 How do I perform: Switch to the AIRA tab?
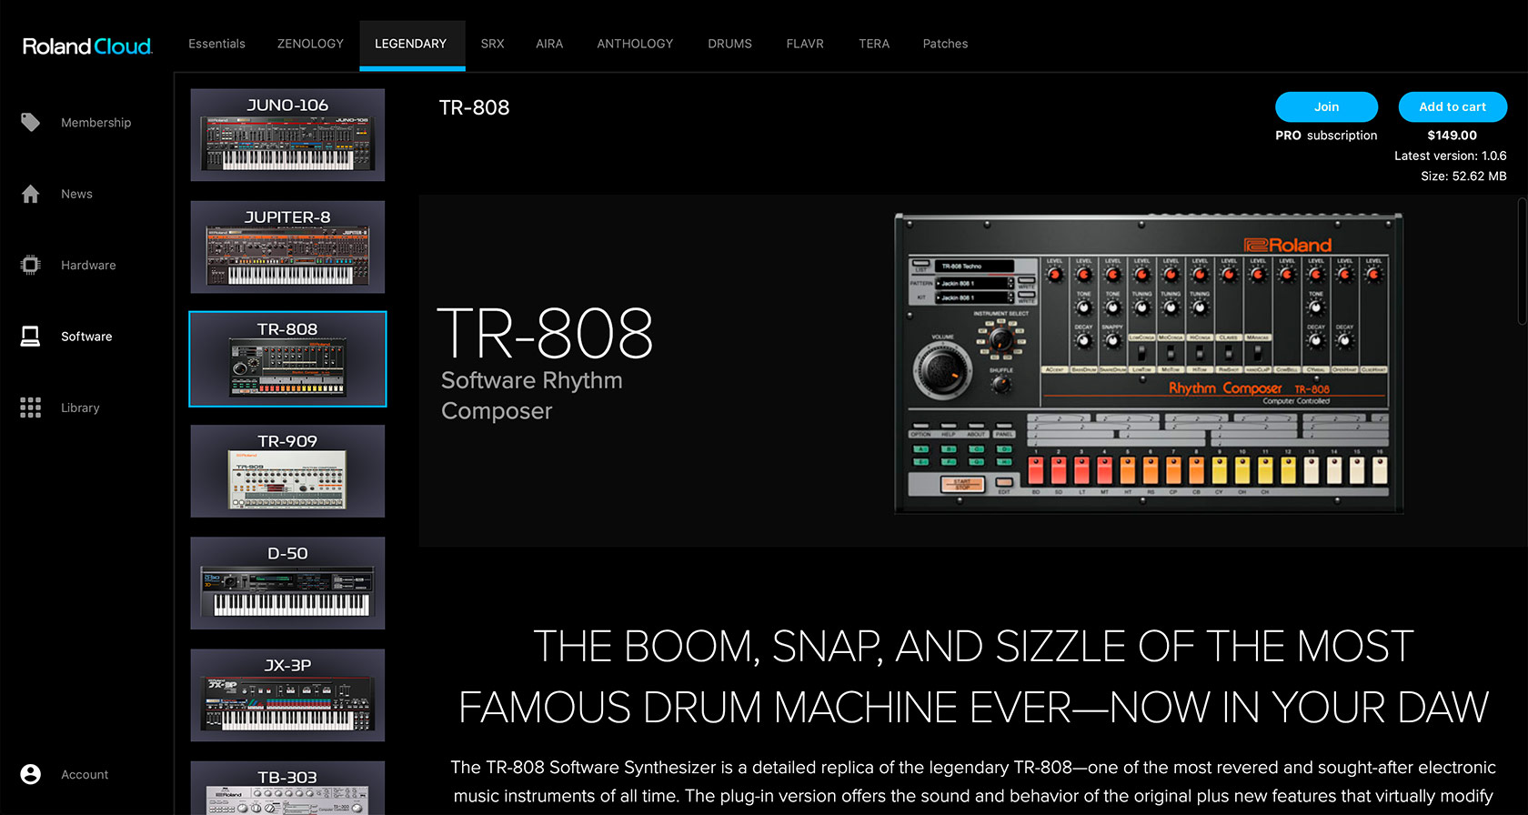[549, 44]
